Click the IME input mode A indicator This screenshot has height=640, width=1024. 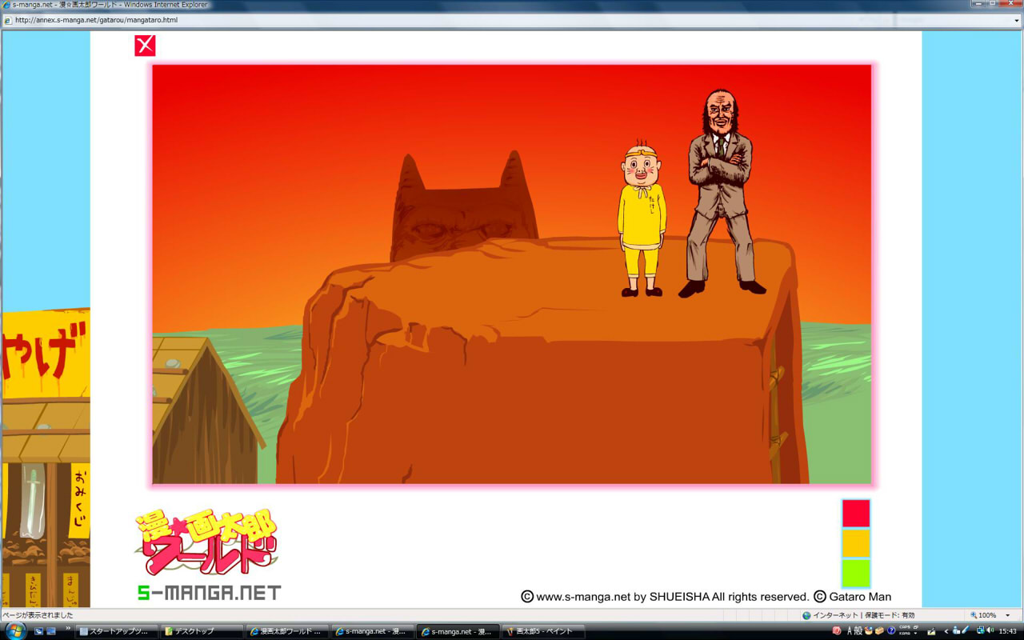(848, 630)
